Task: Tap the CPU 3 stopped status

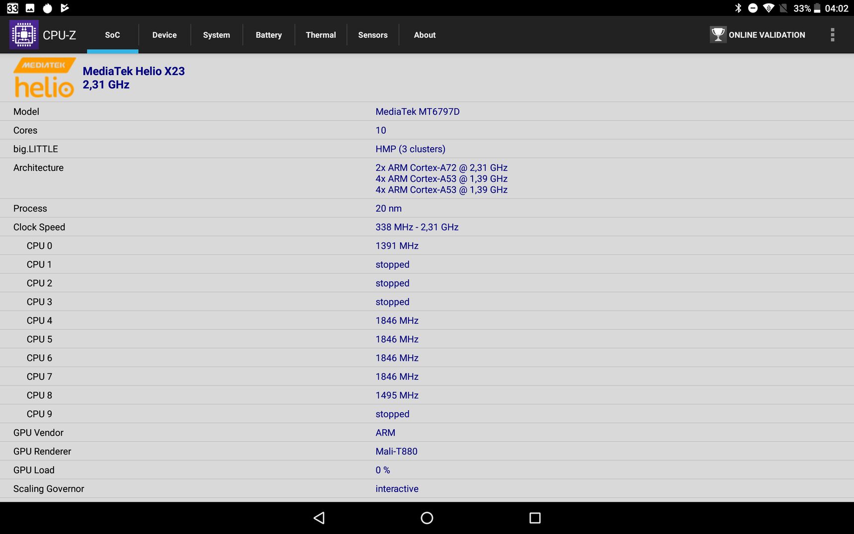Action: [x=393, y=302]
